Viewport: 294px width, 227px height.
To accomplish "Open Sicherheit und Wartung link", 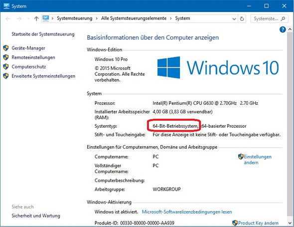I will click(x=36, y=216).
